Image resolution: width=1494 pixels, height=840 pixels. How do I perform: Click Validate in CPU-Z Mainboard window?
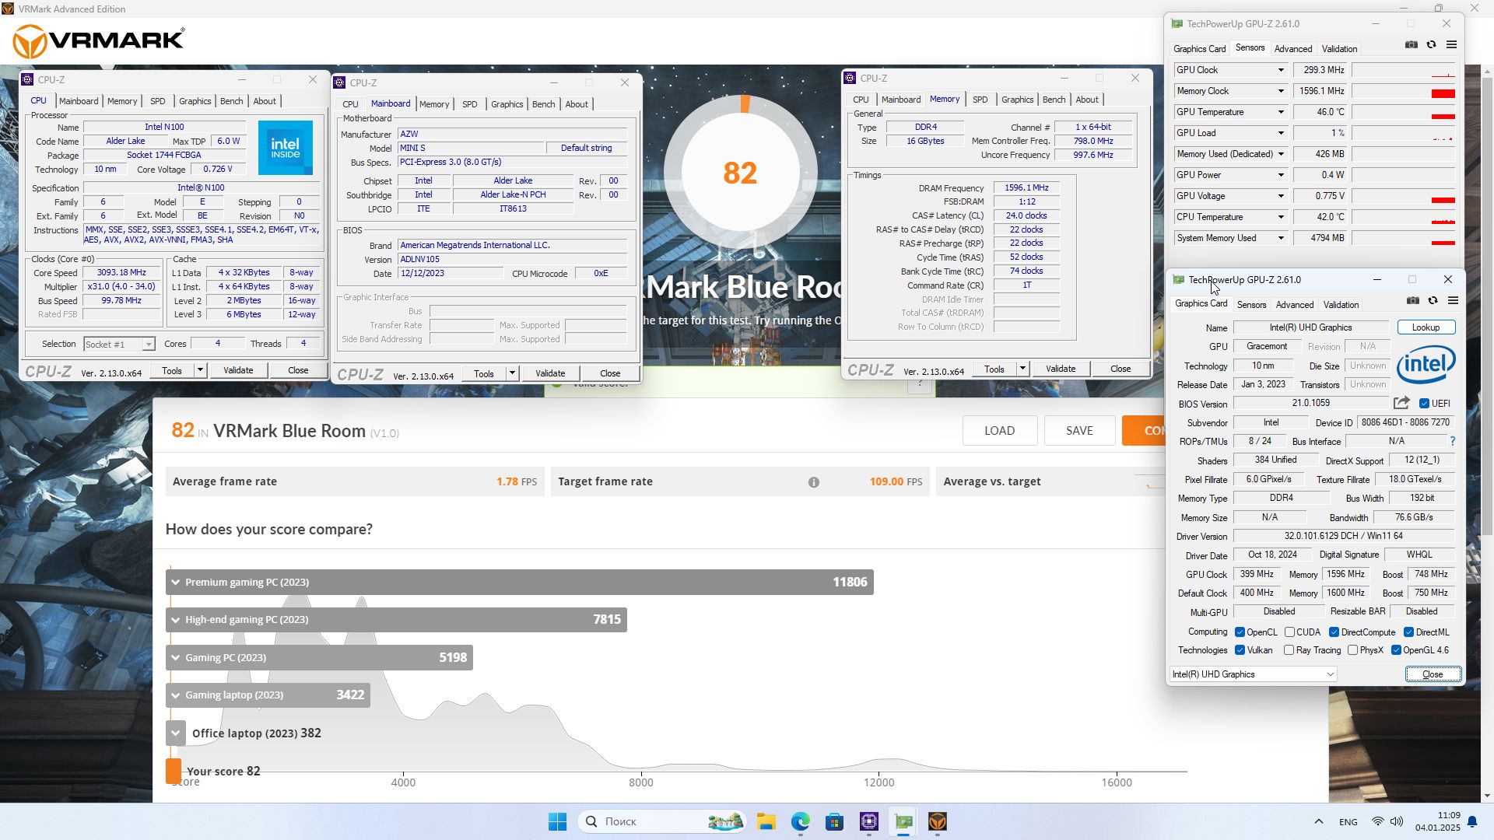[x=549, y=373]
